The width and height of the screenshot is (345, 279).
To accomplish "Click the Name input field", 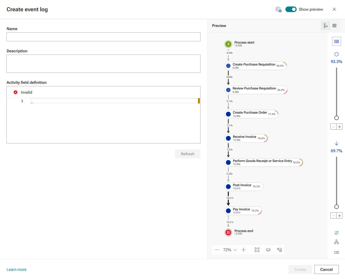I will (x=103, y=37).
